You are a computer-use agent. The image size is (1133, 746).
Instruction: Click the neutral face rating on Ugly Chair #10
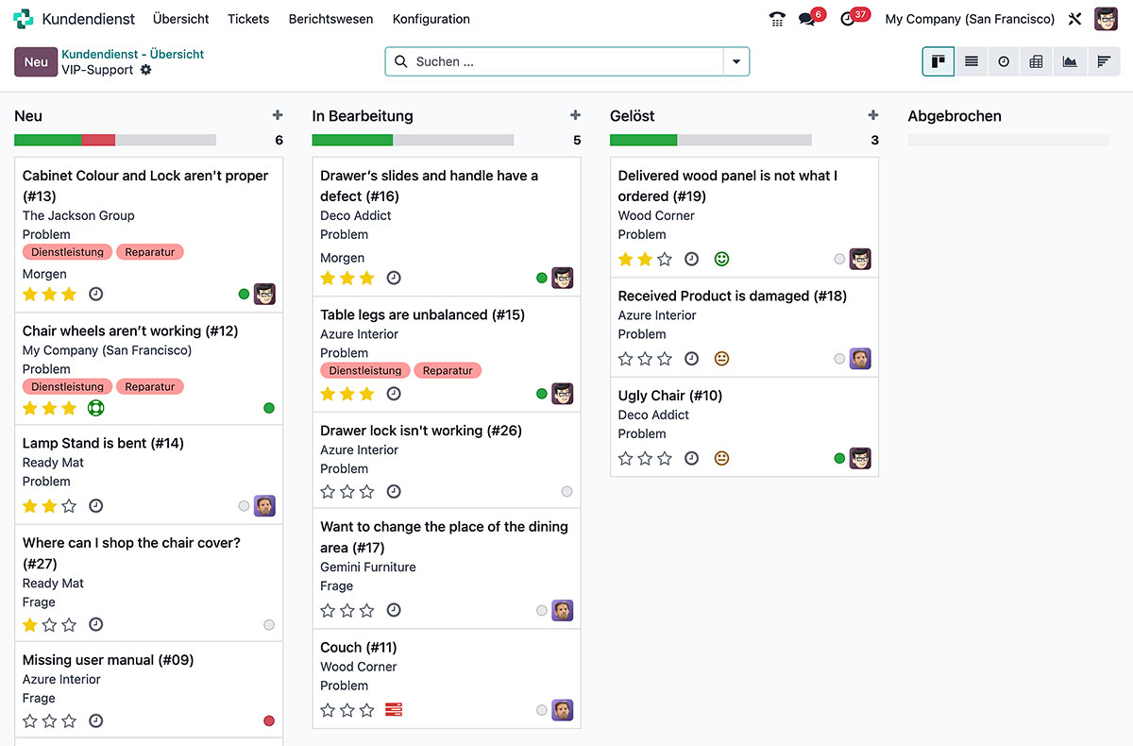tap(721, 458)
